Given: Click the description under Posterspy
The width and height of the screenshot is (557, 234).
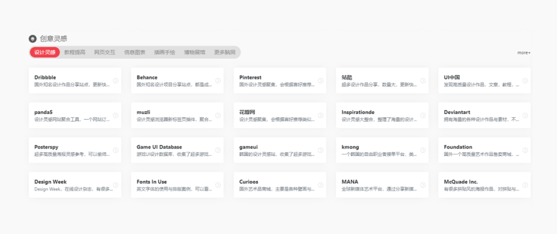Looking at the screenshot, I should [x=72, y=154].
